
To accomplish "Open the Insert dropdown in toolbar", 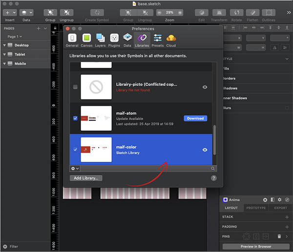I will click(x=9, y=12).
